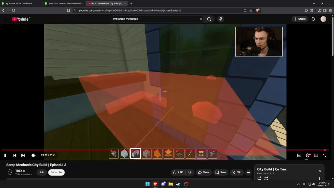
Task: Open 'City Build | Cu Trex' playlist title
Action: pos(272,169)
